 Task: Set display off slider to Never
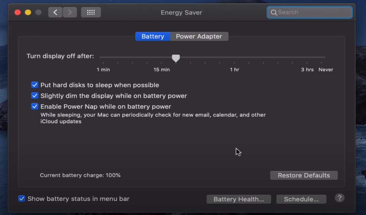tap(321, 58)
